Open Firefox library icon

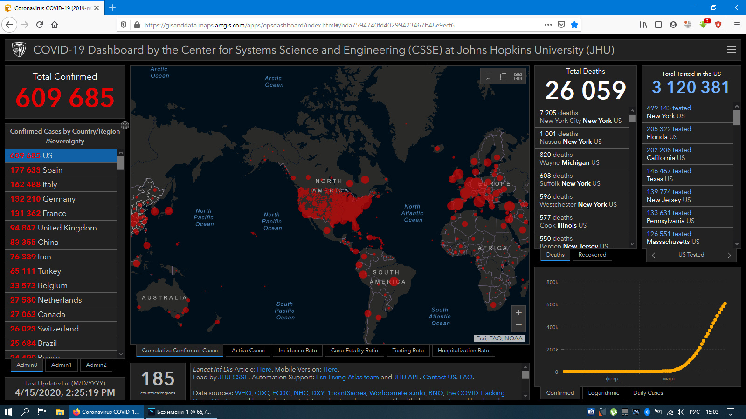643,25
